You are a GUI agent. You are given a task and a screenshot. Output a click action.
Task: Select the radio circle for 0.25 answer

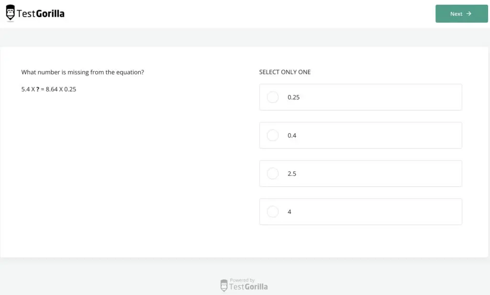click(x=272, y=97)
